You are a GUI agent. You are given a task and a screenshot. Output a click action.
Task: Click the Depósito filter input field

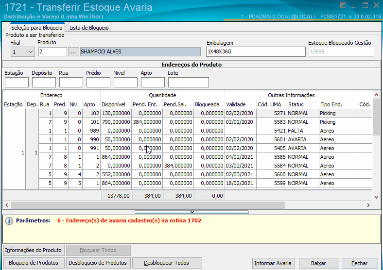[x=44, y=82]
